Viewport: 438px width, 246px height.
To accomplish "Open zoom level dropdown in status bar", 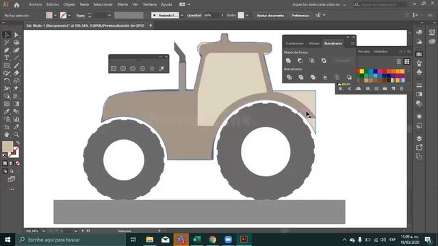I will pos(44,231).
